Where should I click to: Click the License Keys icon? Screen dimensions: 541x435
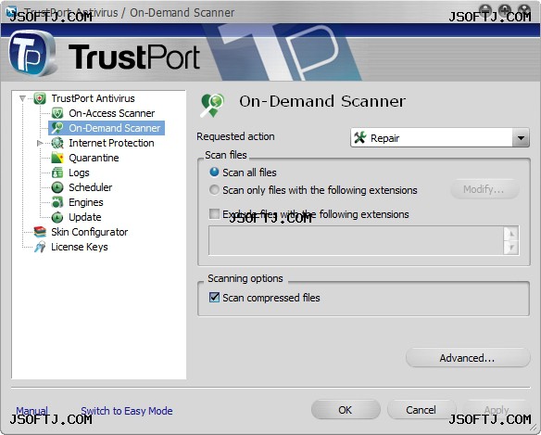40,247
